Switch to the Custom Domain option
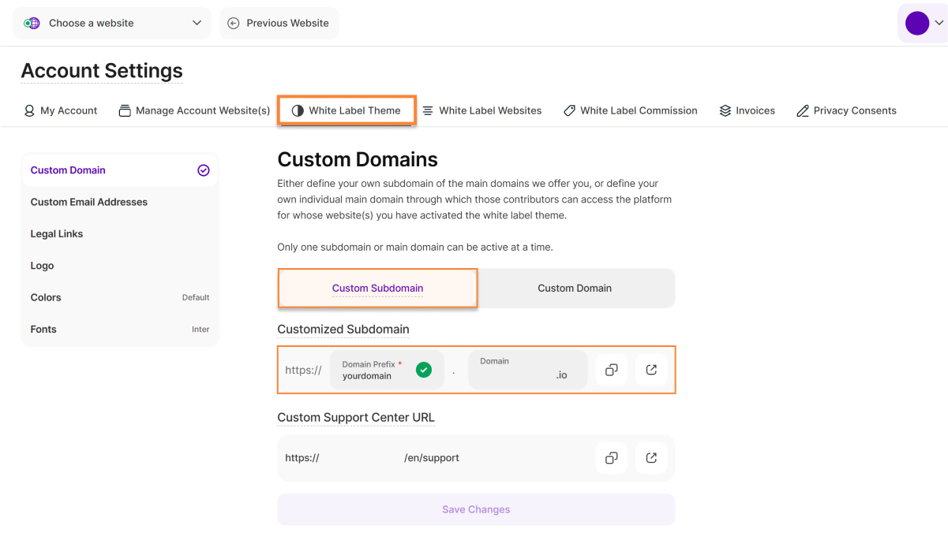The width and height of the screenshot is (948, 533). 575,288
